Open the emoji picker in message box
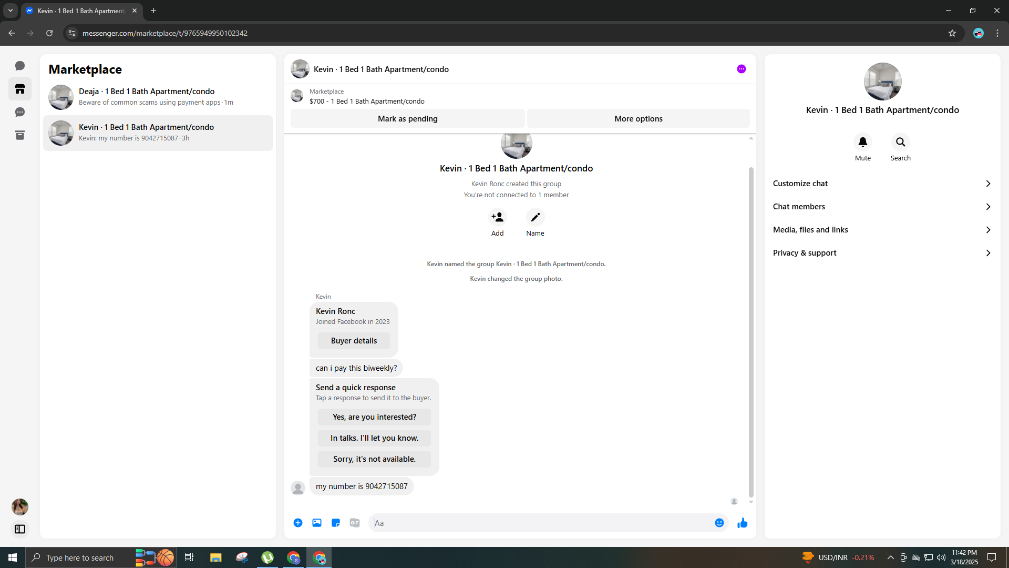 tap(719, 523)
